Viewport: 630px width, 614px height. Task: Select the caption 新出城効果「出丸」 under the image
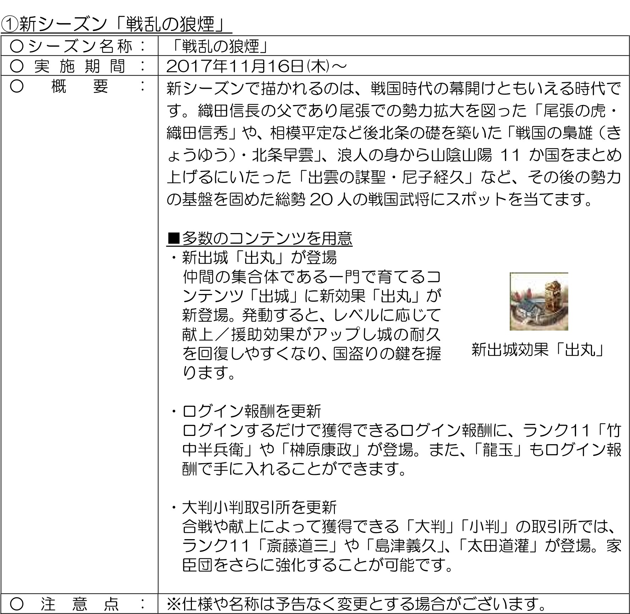(x=538, y=350)
